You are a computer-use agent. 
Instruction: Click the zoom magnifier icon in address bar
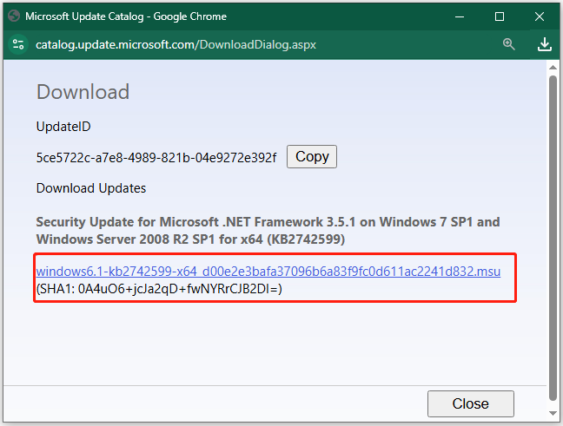[x=509, y=44]
